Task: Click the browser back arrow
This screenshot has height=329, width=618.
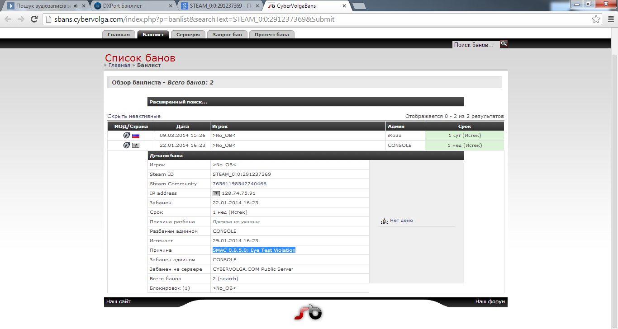Action: [8, 19]
